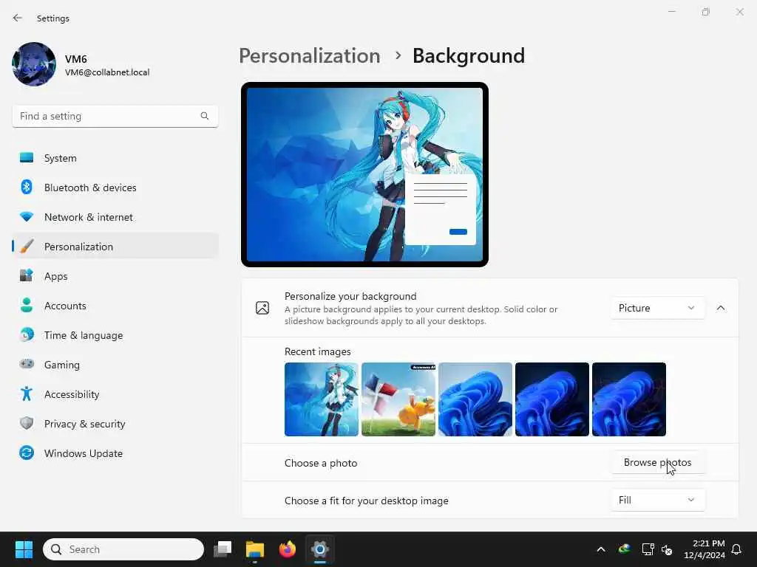The image size is (757, 567).
Task: Click the Background page title
Action: 468,55
